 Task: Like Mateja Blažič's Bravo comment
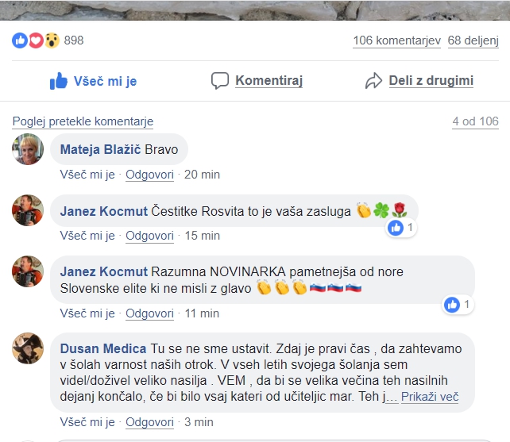click(87, 175)
